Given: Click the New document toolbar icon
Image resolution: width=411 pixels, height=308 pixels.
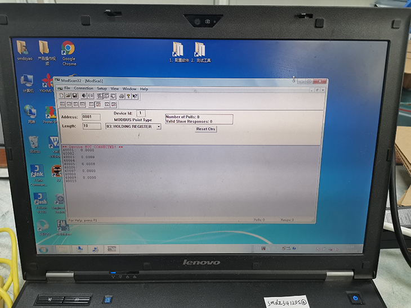Looking at the screenshot, I should (62, 96).
